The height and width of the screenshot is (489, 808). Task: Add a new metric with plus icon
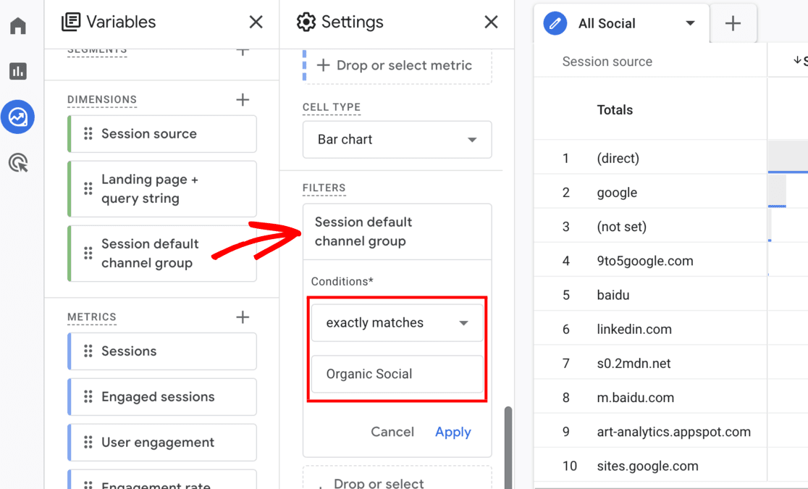point(243,317)
